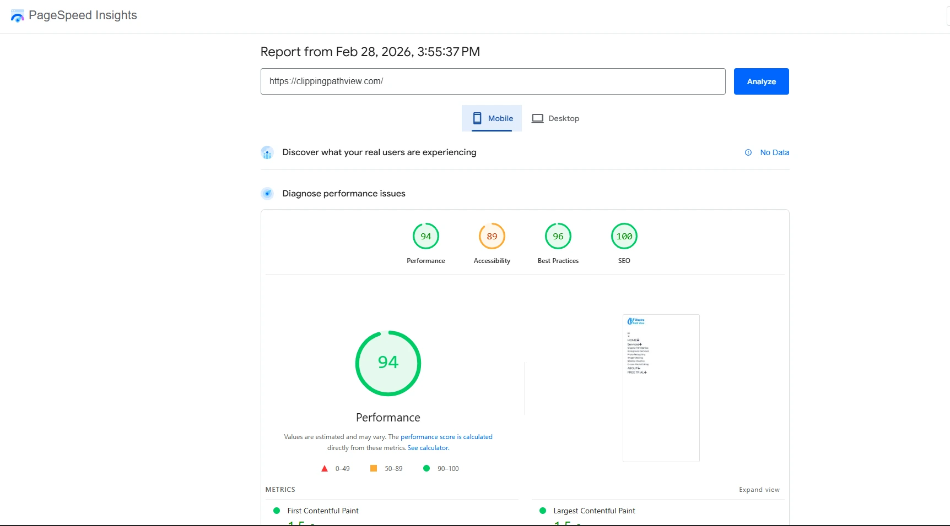Image resolution: width=950 pixels, height=526 pixels.
Task: Click the real users experience icon
Action: [267, 153]
